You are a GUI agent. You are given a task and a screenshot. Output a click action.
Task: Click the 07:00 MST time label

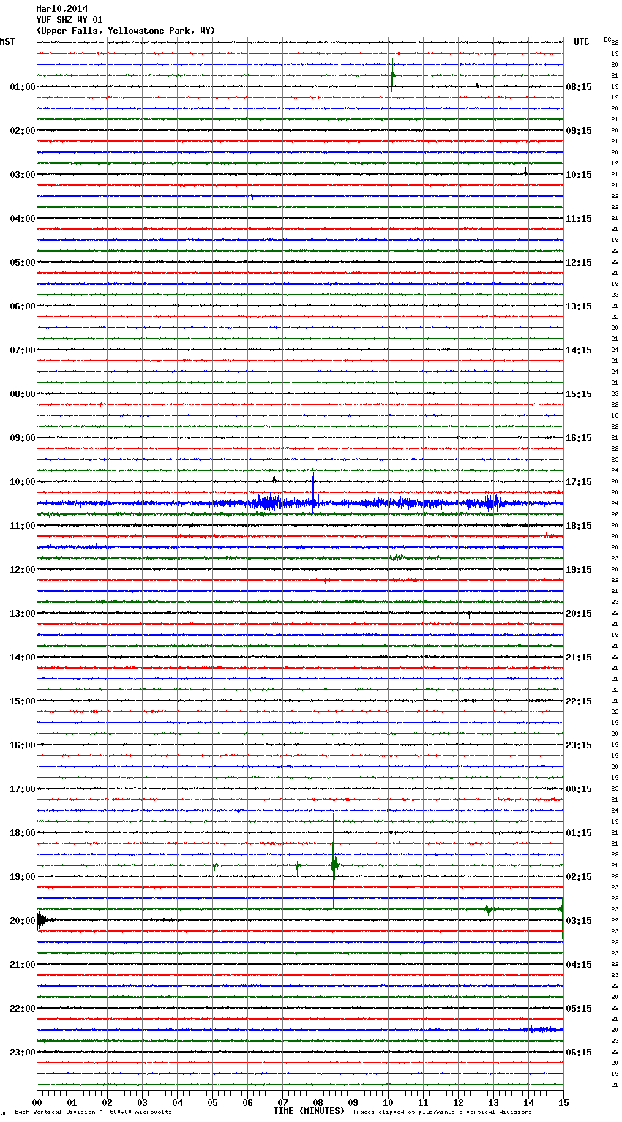click(23, 350)
